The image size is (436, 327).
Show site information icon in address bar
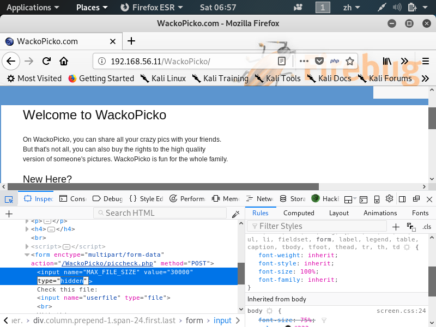click(x=102, y=61)
